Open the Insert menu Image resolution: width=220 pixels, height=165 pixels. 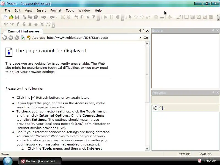41,10
